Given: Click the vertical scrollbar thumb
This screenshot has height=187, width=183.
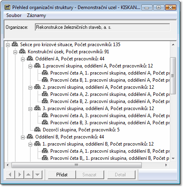Looking at the screenshot, I should [x=173, y=76].
